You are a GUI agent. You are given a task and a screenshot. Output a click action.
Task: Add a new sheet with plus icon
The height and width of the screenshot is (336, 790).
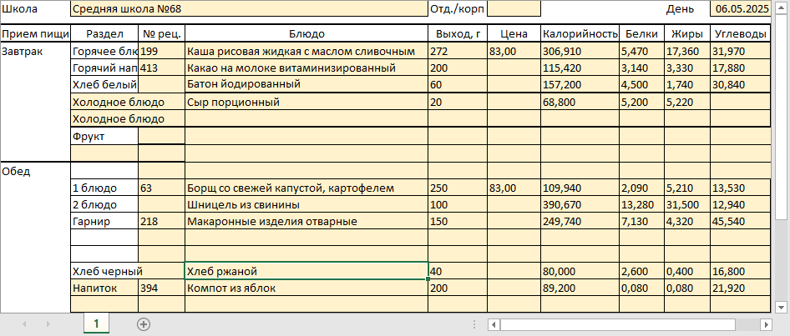[144, 324]
